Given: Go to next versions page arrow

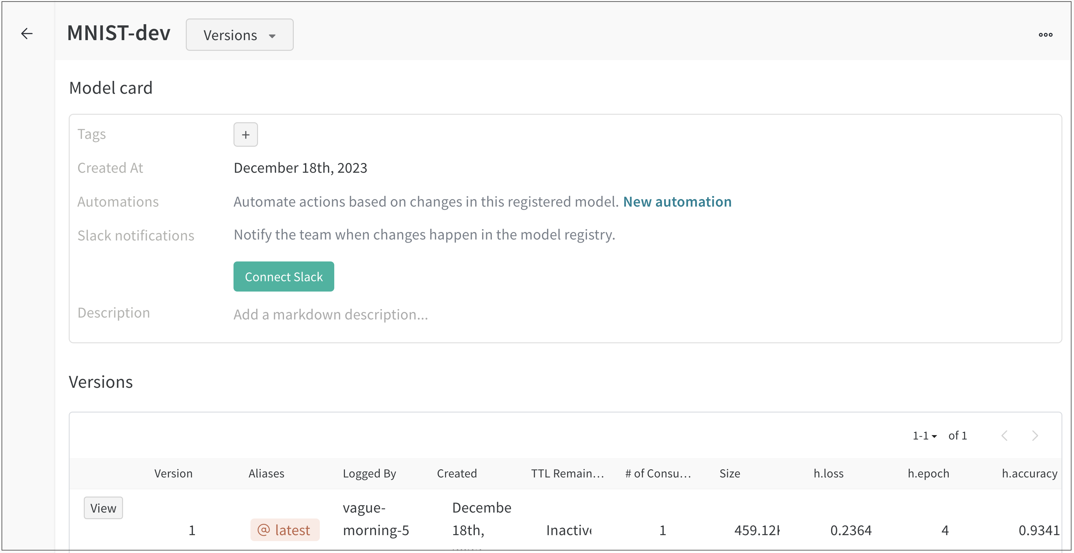Looking at the screenshot, I should click(1035, 435).
